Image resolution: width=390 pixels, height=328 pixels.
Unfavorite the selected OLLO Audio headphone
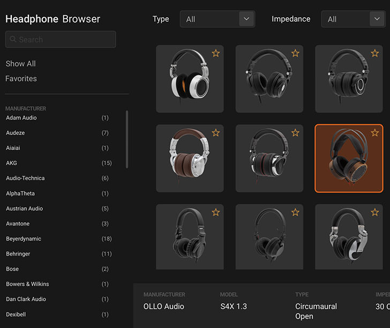374,132
